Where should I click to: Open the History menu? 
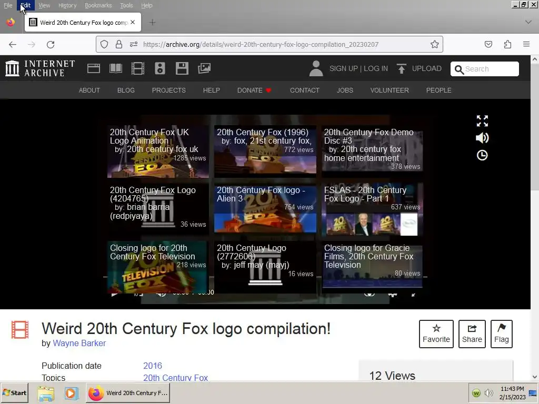(67, 5)
